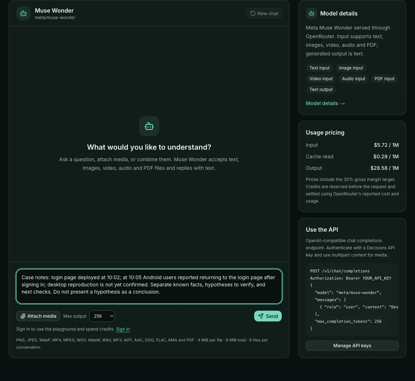Screen dimensions: 415x381
Task: Start a New chat
Action: [x=264, y=13]
